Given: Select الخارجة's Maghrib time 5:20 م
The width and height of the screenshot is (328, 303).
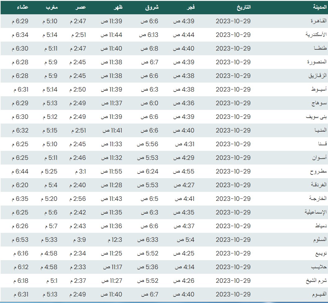Looking at the screenshot, I should [49, 199].
